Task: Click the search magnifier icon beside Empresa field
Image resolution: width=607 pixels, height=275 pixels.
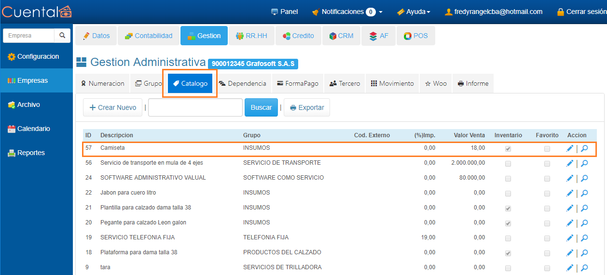Action: coord(62,36)
